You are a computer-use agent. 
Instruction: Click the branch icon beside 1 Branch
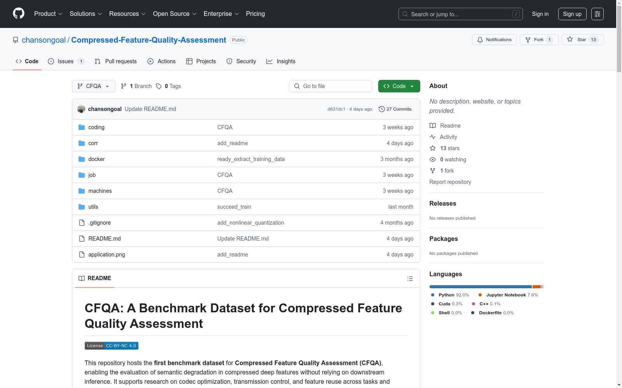pyautogui.click(x=124, y=86)
